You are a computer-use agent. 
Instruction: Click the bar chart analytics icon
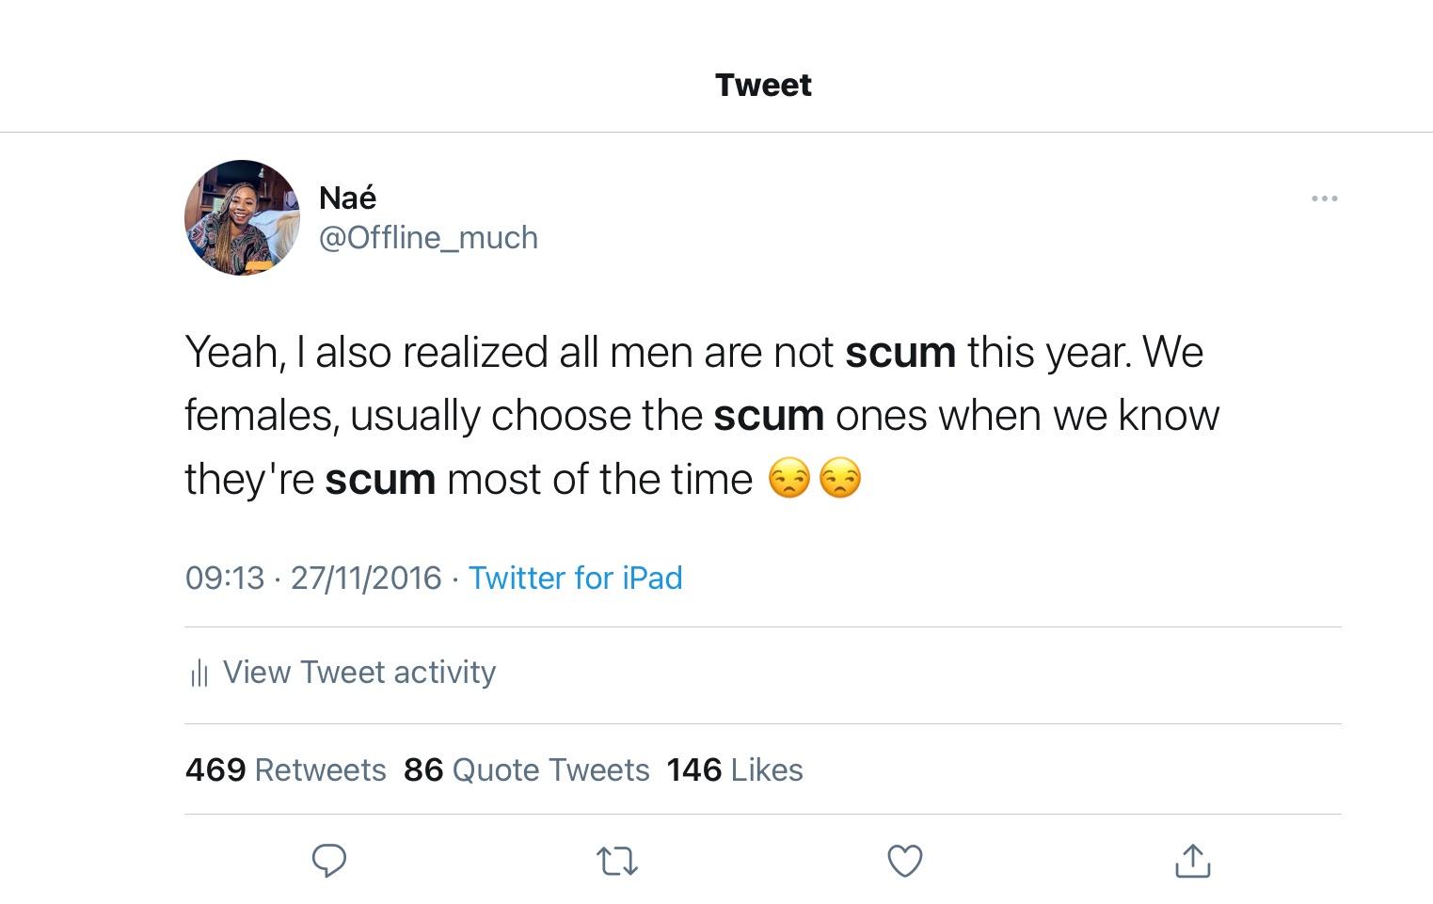199,673
